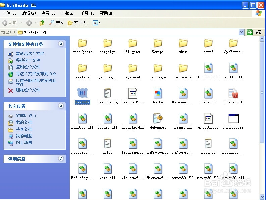Open 网上邻居 location link
The image size is (266, 200).
point(24,142)
